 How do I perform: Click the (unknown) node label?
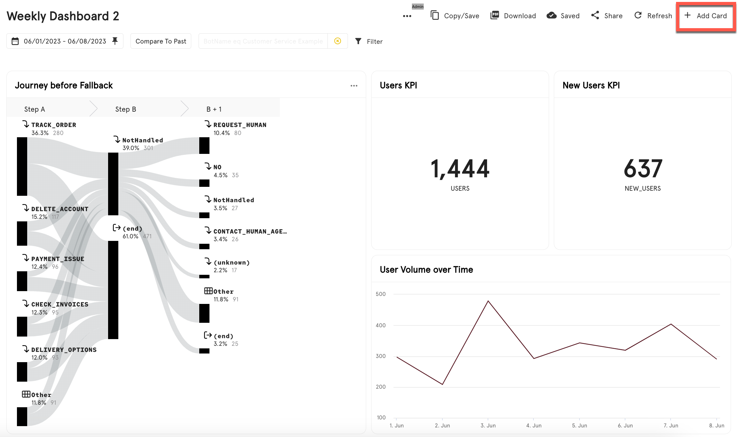pyautogui.click(x=232, y=263)
